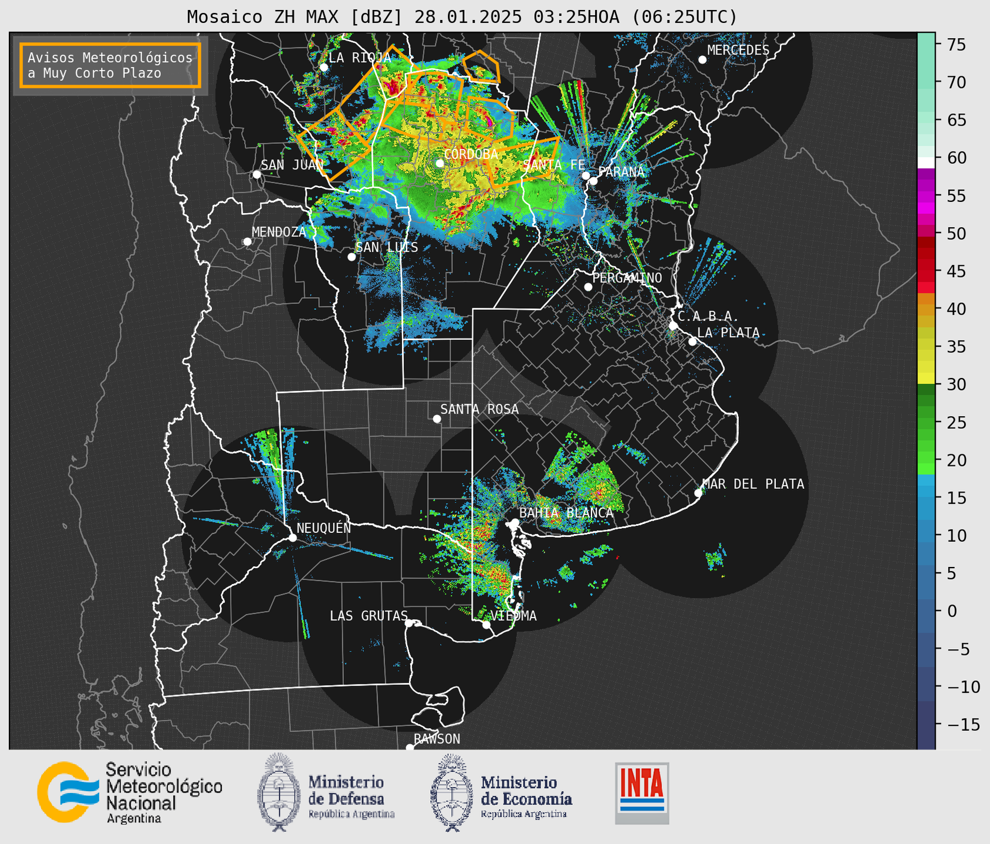Click the República Argentina text under Ministerio de Defensa
Viewport: 990px width, 844px height.
[352, 815]
